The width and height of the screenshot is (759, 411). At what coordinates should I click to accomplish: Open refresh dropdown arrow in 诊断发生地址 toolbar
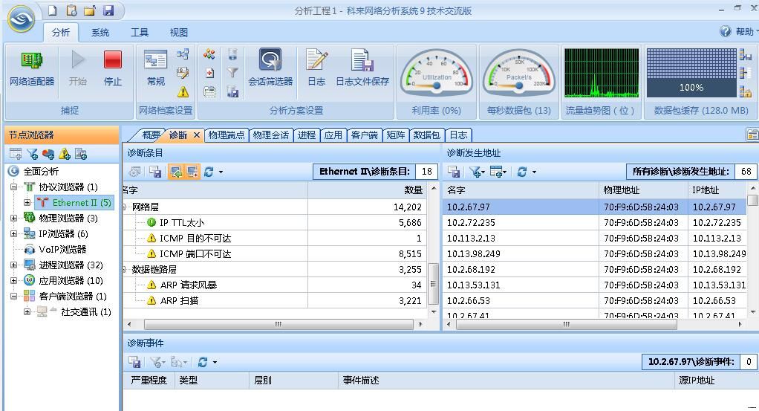(x=535, y=172)
